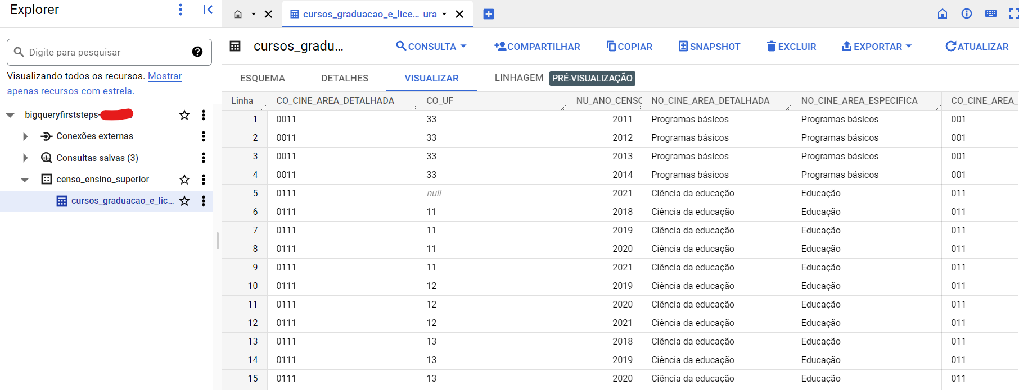Star the bigqueryfirststeps project
The image size is (1019, 390).
pos(184,115)
